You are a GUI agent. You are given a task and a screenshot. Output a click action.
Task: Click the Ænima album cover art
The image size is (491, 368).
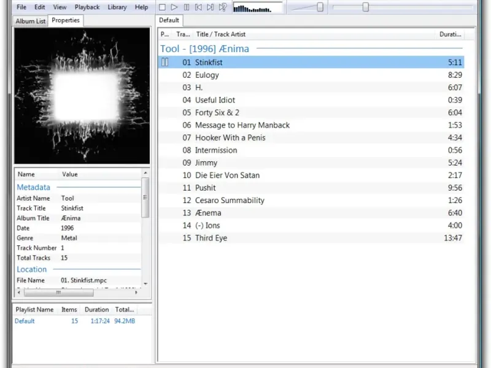[82, 96]
